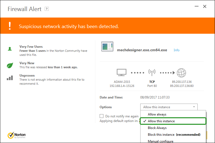Click the Firewall Alert title text
215x143 pixels.
click(24, 9)
